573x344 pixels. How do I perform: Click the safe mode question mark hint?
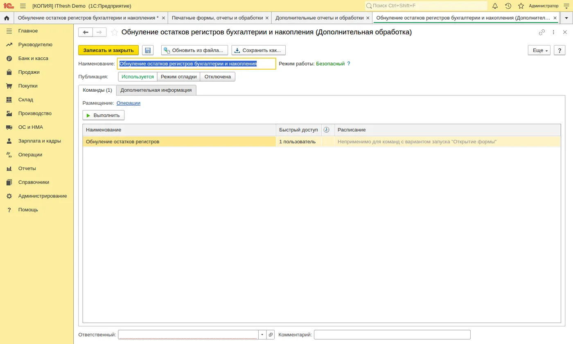point(349,64)
